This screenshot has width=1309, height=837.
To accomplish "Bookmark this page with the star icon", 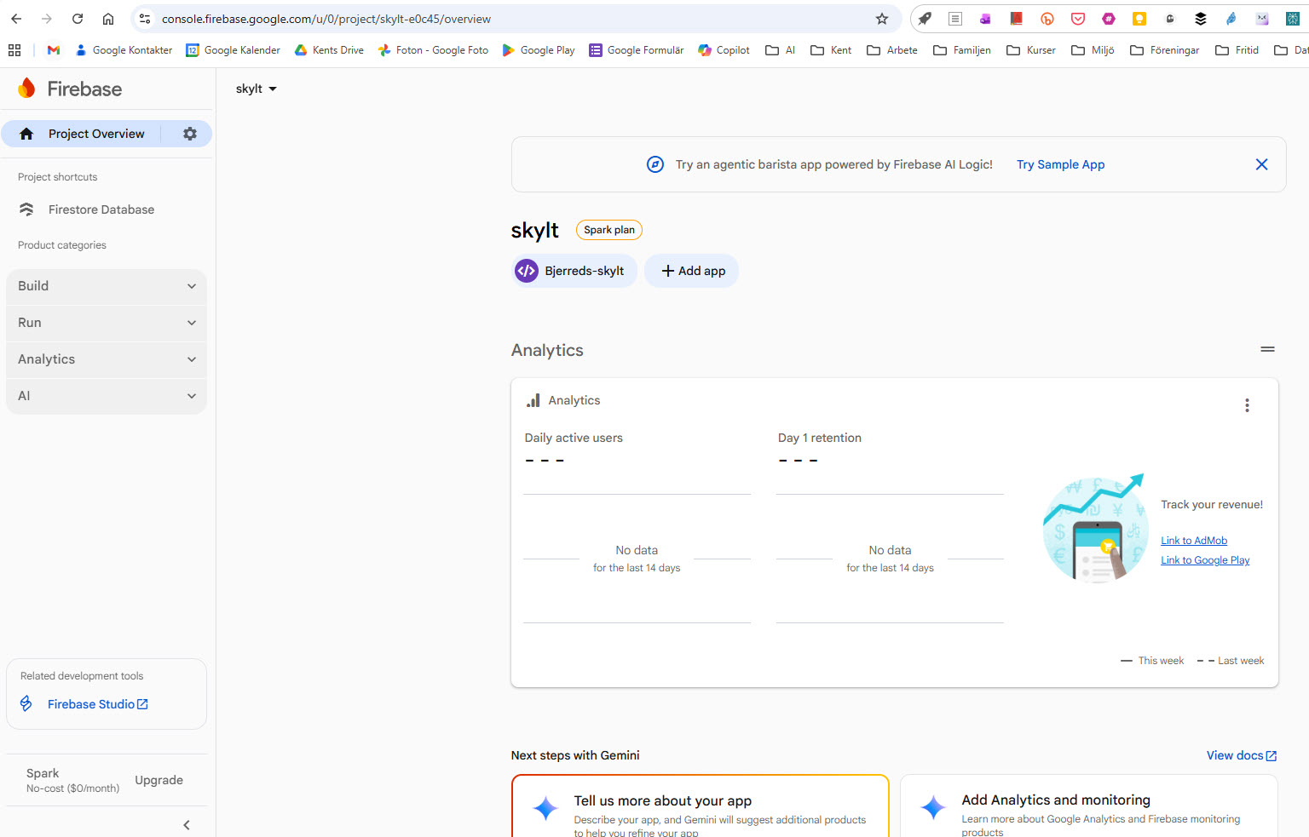I will (882, 19).
